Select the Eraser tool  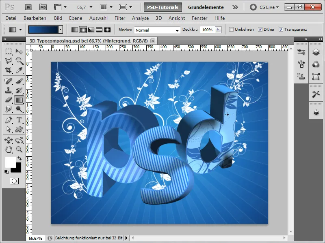coord(9,100)
